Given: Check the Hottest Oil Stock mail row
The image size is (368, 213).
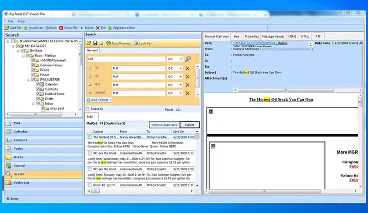Looking at the screenshot, I should coord(89,137).
